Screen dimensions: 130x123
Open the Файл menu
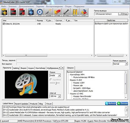[x=3, y=6]
